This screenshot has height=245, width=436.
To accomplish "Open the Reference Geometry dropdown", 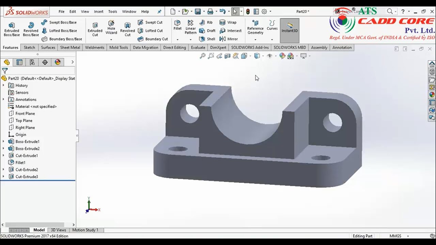I will pyautogui.click(x=255, y=39).
